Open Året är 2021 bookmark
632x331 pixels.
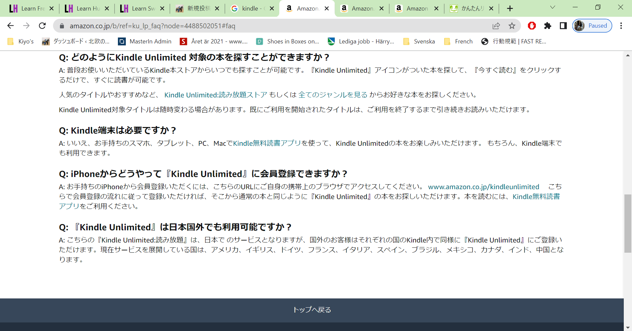pyautogui.click(x=214, y=41)
